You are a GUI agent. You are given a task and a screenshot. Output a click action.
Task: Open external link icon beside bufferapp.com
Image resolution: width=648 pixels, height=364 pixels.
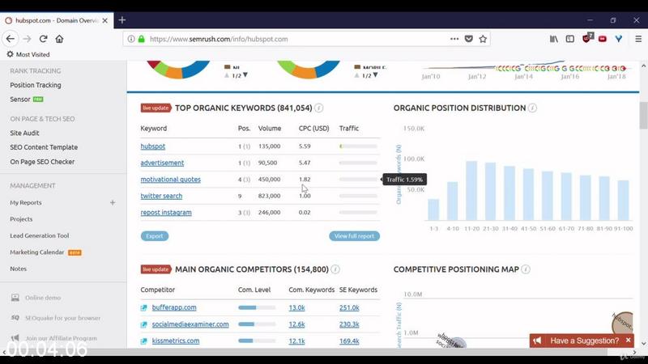(x=144, y=308)
